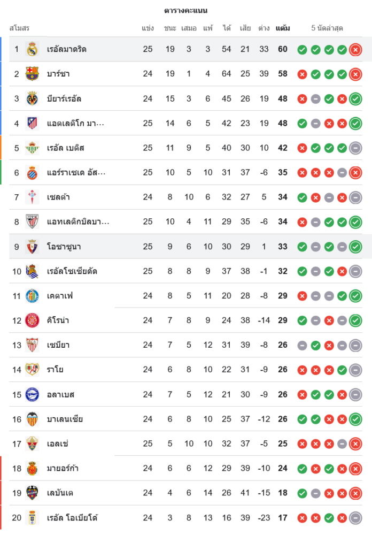Click the Atletico Madrid crest icon

pyautogui.click(x=32, y=123)
